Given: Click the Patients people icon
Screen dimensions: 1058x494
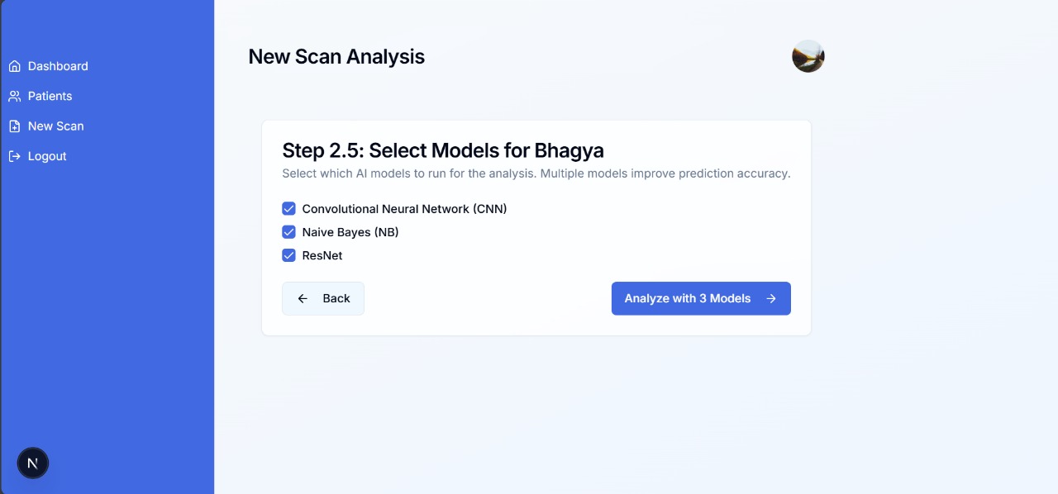Looking at the screenshot, I should pos(14,96).
